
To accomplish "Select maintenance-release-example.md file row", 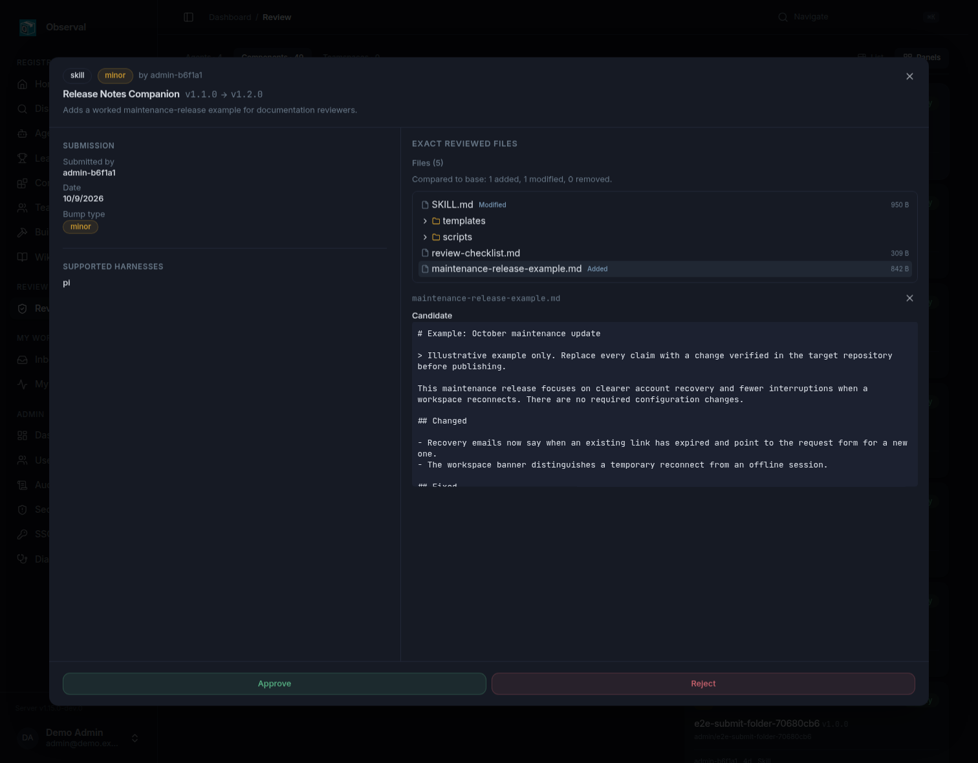I will pyautogui.click(x=665, y=269).
